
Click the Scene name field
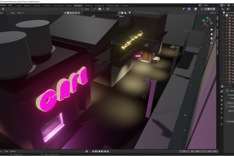tap(210, 5)
